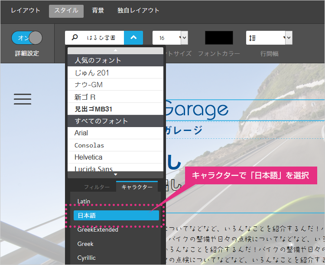325x265 pixels.
Task: Switch to the フィルター tab
Action: pyautogui.click(x=97, y=187)
